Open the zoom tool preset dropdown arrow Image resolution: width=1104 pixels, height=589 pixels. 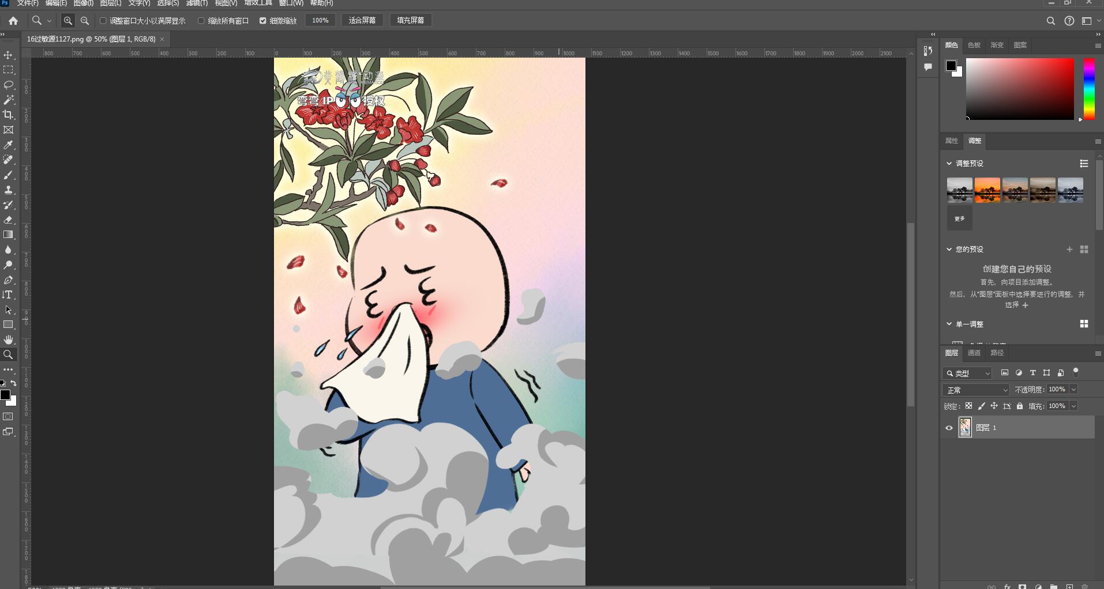[x=49, y=21]
